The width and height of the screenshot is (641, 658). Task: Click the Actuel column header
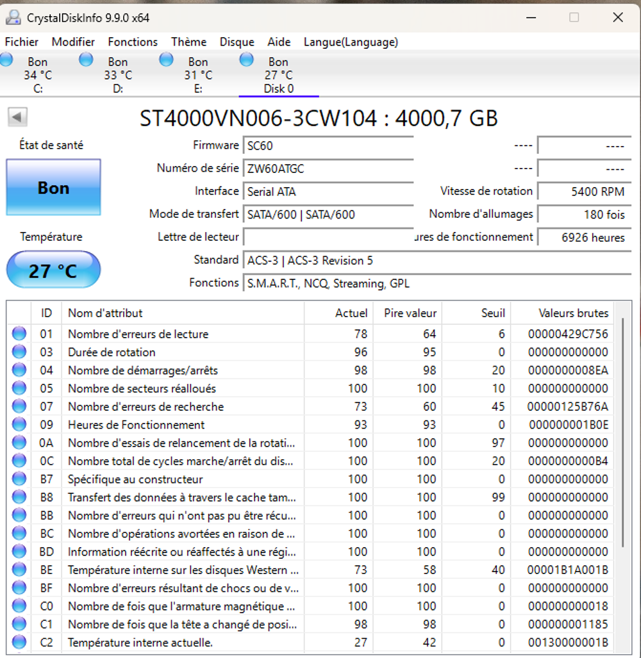(x=338, y=313)
